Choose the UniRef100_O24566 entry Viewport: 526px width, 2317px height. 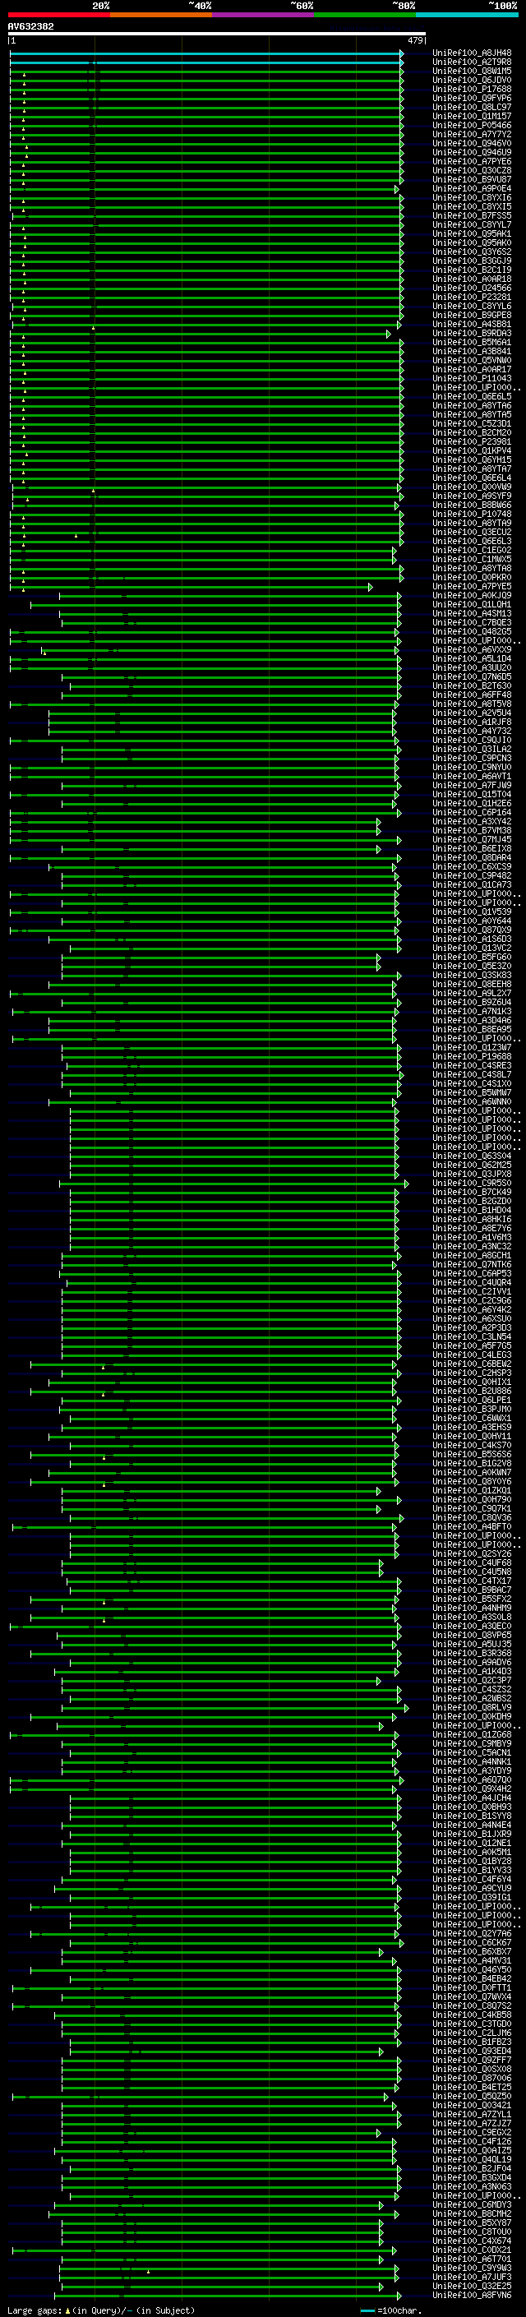pos(472,288)
